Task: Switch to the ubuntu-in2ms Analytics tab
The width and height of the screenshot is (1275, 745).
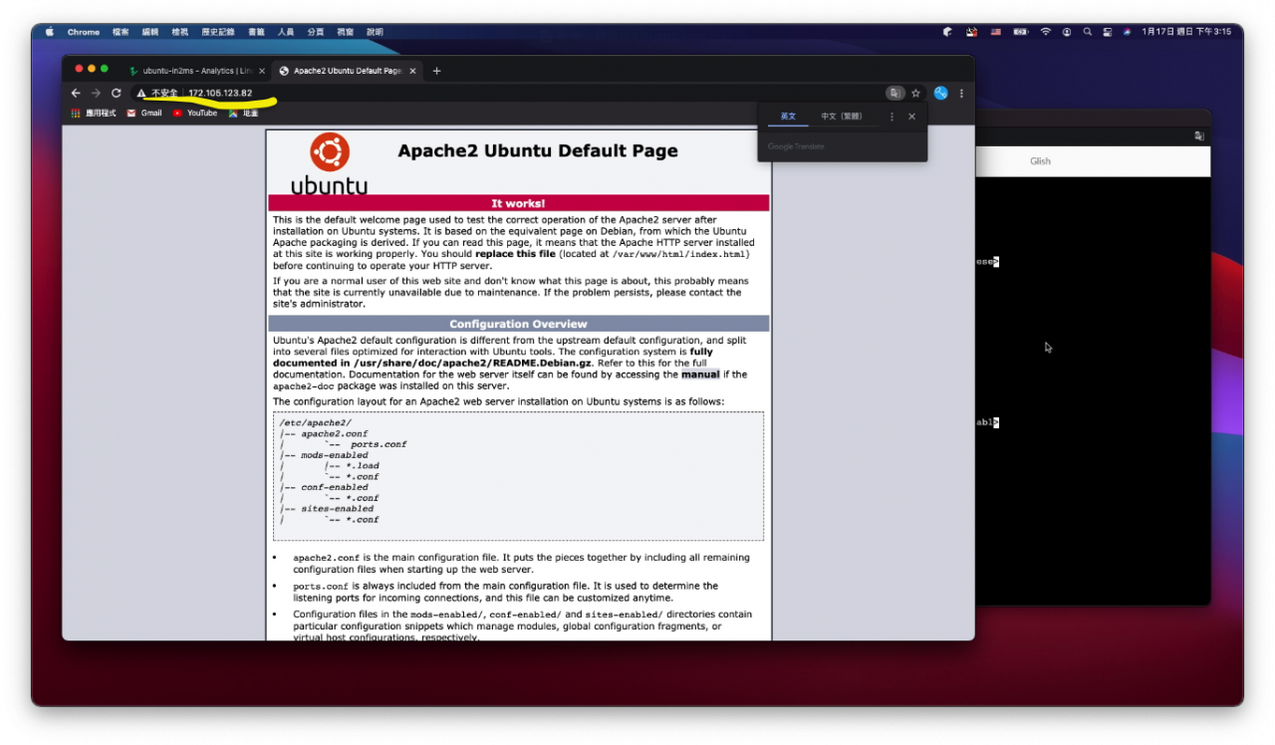Action: (196, 71)
